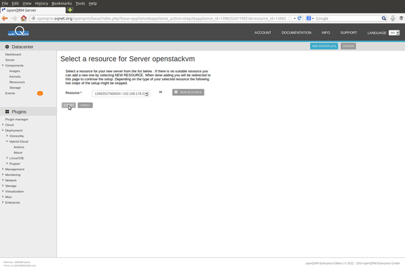Open the Edit menu
The image size is (405, 268).
pyautogui.click(x=16, y=3)
